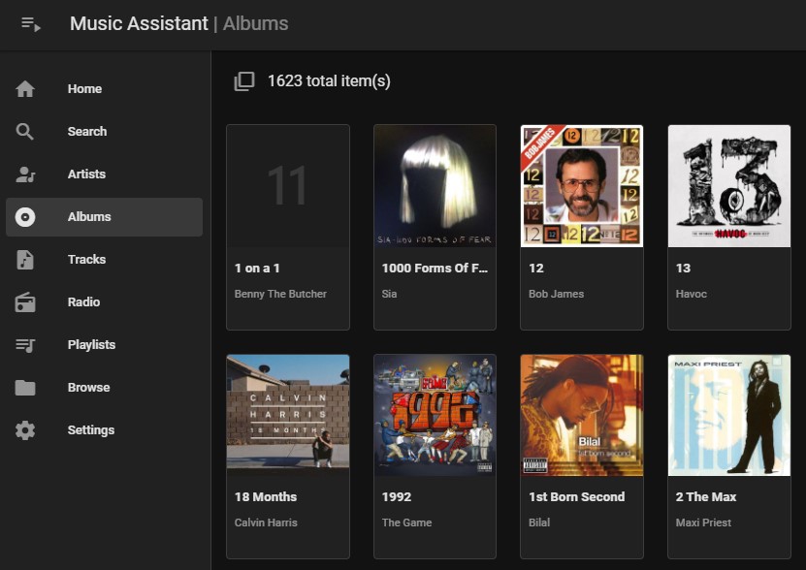
Task: Click artist name Benny The Butcher
Action: [x=280, y=294]
